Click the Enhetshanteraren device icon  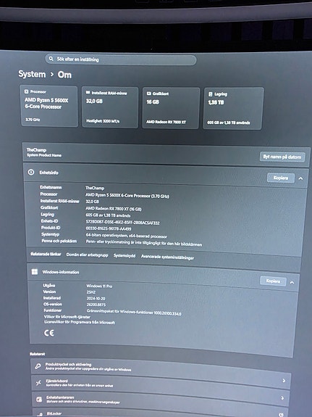coord(39,399)
